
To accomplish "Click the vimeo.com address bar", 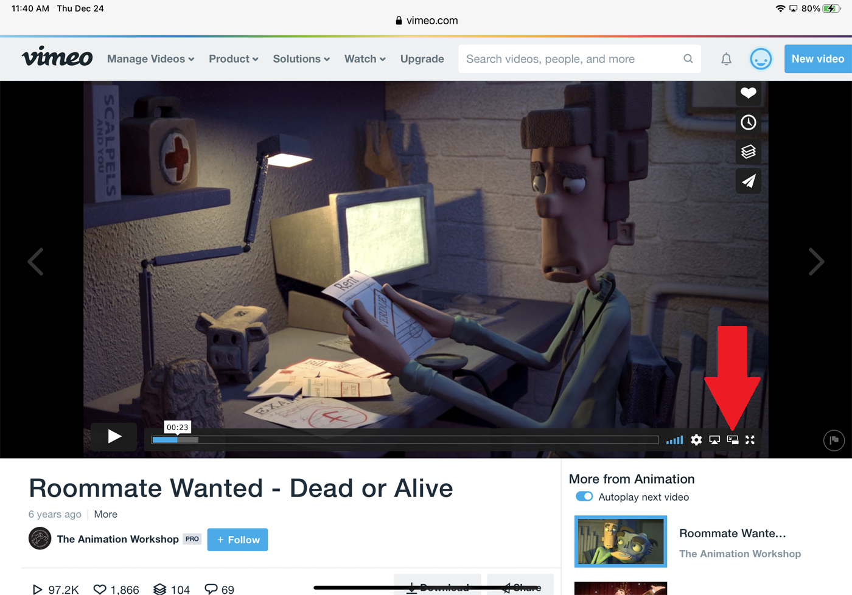I will click(426, 20).
